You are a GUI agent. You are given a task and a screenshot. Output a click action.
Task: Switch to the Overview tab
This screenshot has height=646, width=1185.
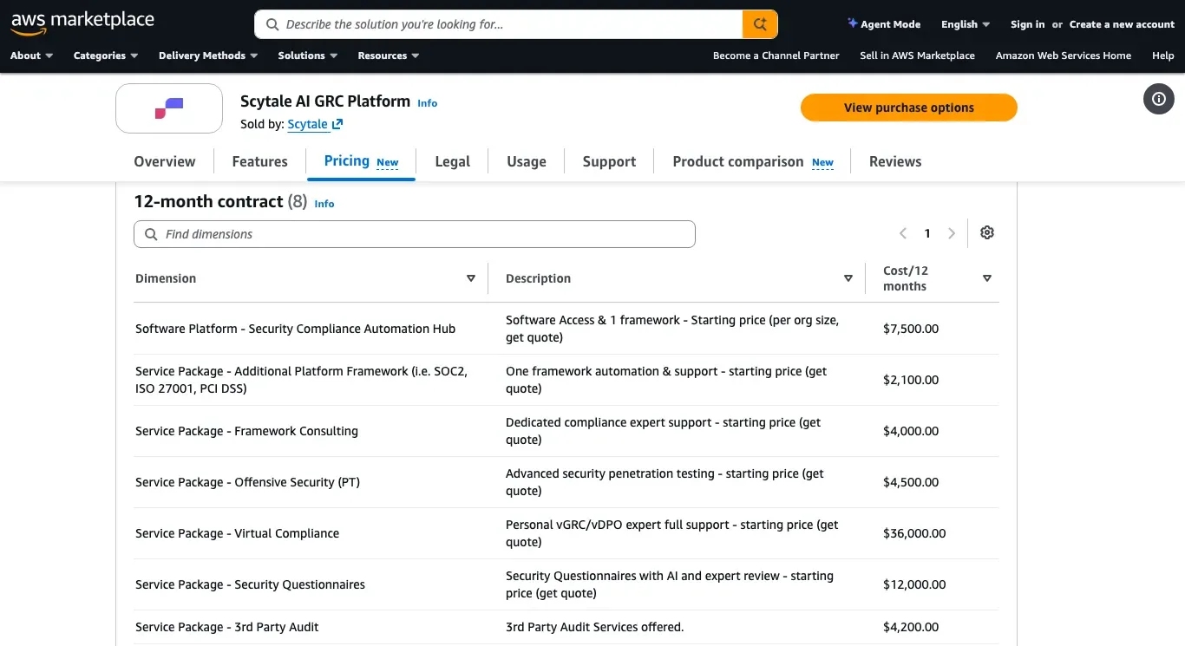pyautogui.click(x=165, y=161)
